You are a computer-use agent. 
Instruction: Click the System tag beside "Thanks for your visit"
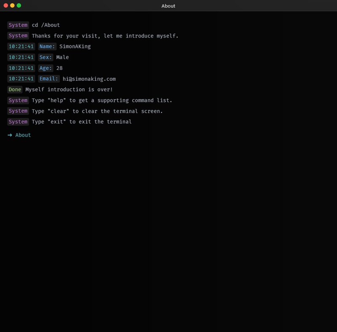pos(18,36)
